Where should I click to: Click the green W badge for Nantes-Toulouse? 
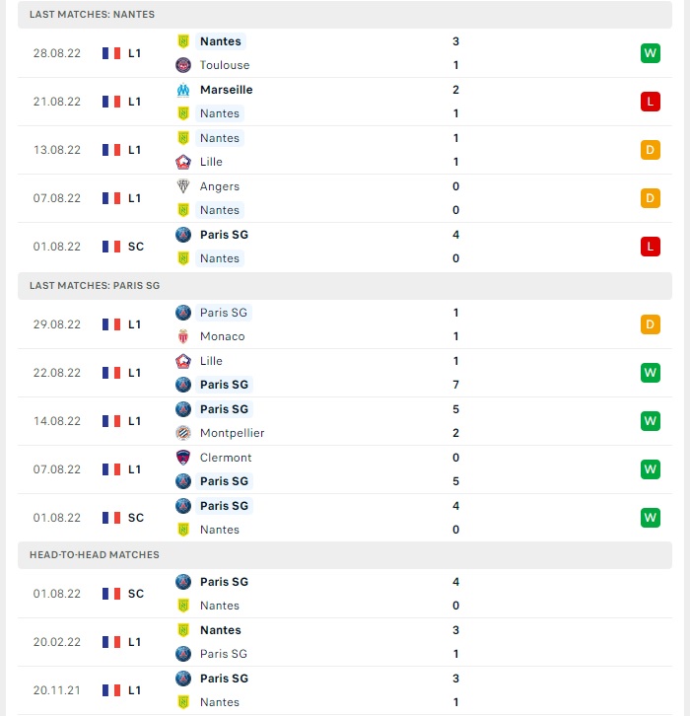(x=651, y=53)
